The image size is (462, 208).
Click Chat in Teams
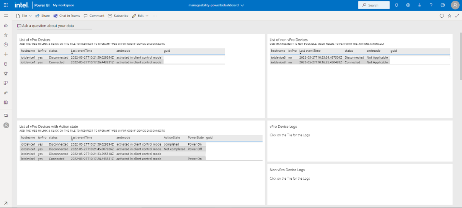click(67, 16)
